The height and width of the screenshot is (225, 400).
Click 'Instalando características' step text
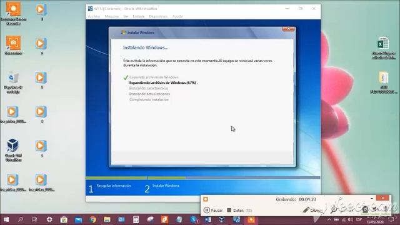[149, 88]
